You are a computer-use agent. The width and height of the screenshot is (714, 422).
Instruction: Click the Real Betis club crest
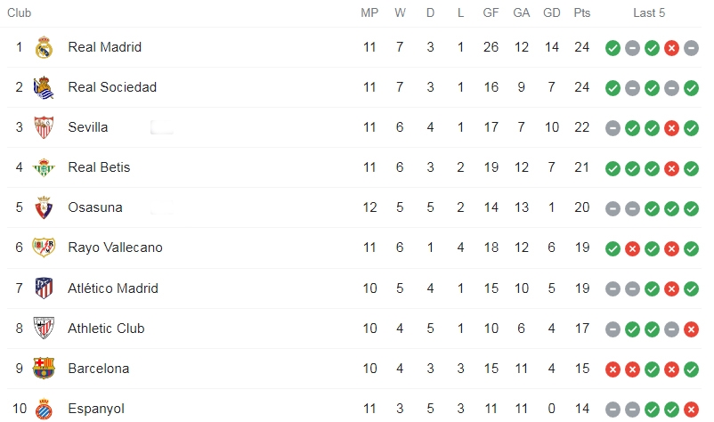pos(44,167)
